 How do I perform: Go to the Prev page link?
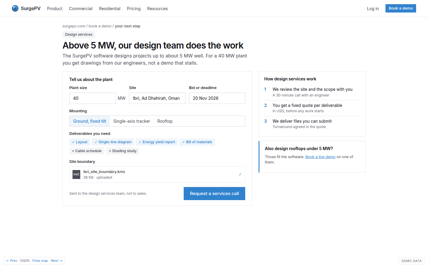pyautogui.click(x=12, y=261)
